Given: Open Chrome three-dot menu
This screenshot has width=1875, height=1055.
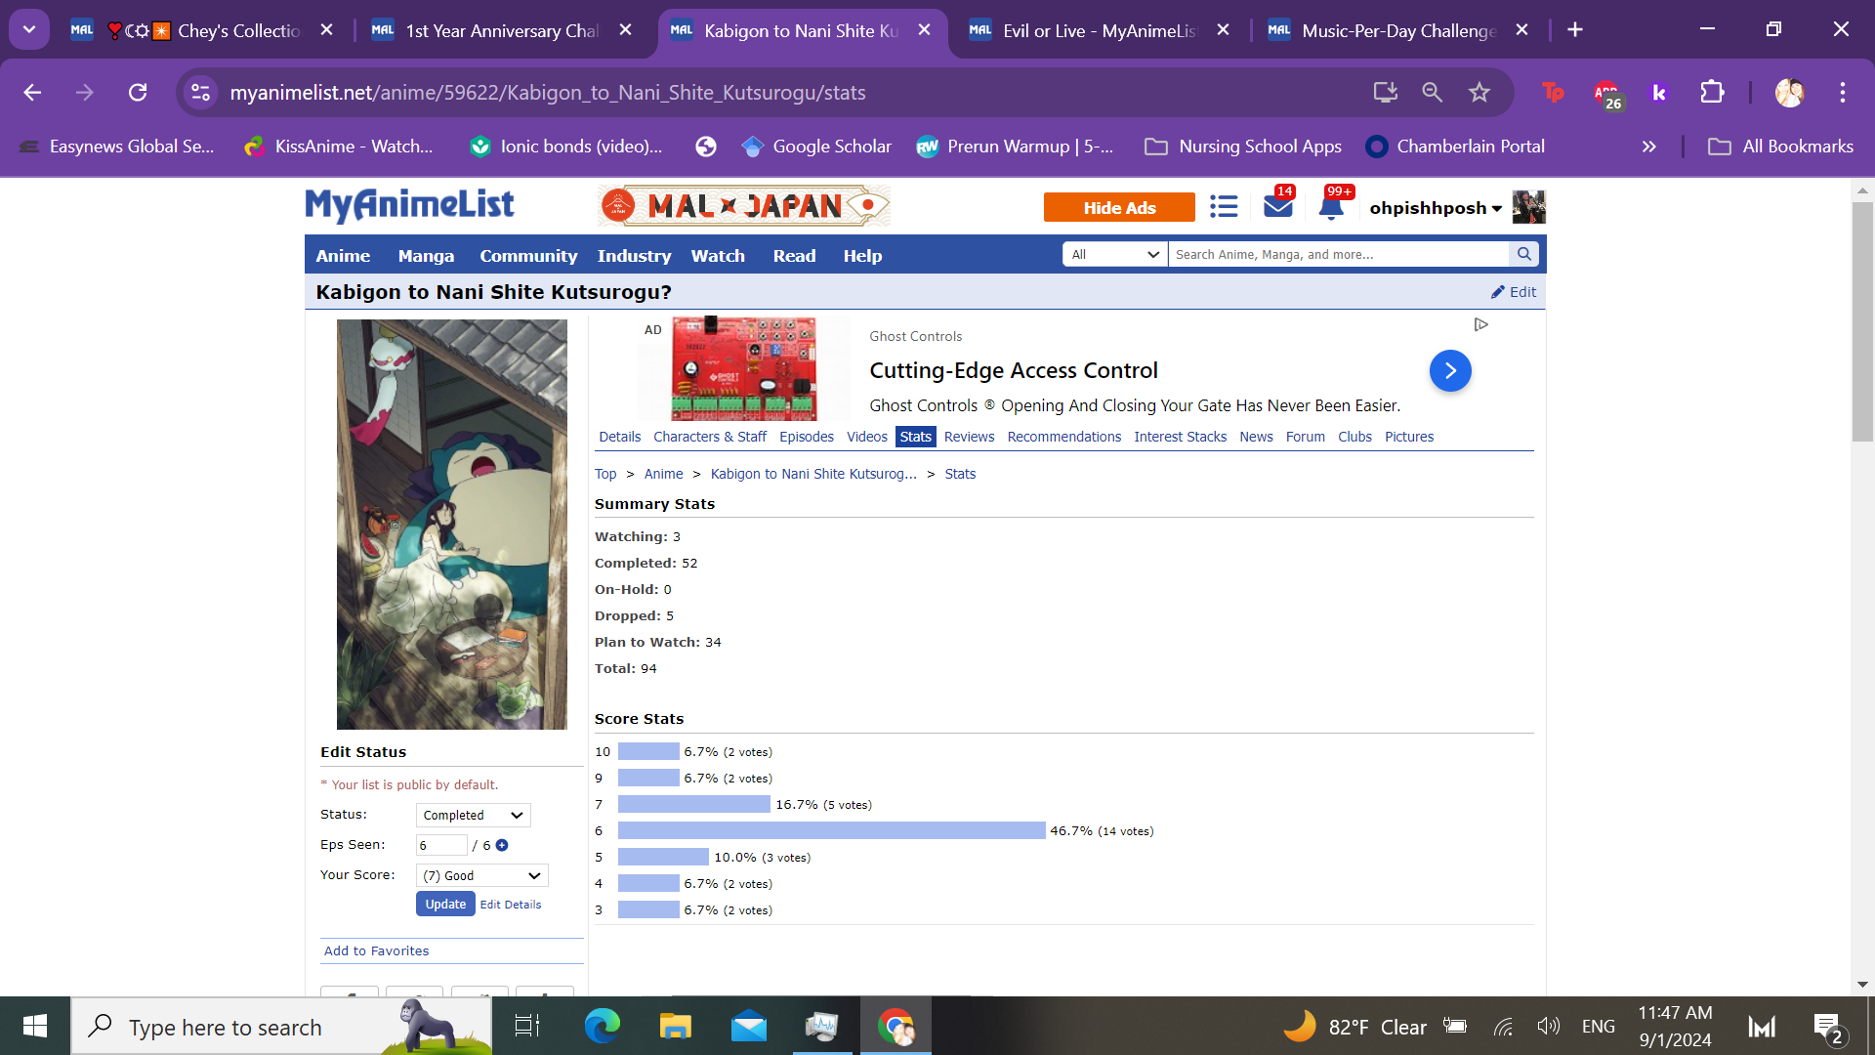Looking at the screenshot, I should click(1843, 92).
